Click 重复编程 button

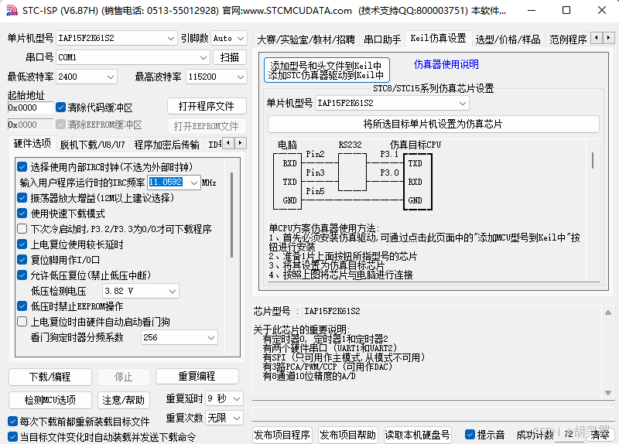click(197, 376)
